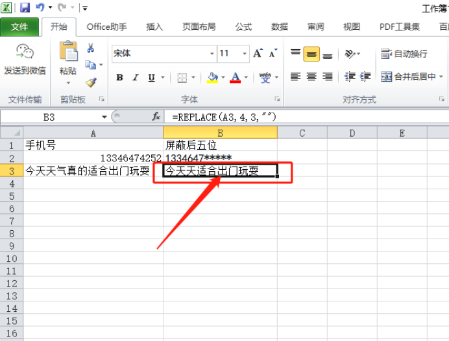Align text to top
Image resolution: width=449 pixels, height=341 pixels.
point(295,54)
